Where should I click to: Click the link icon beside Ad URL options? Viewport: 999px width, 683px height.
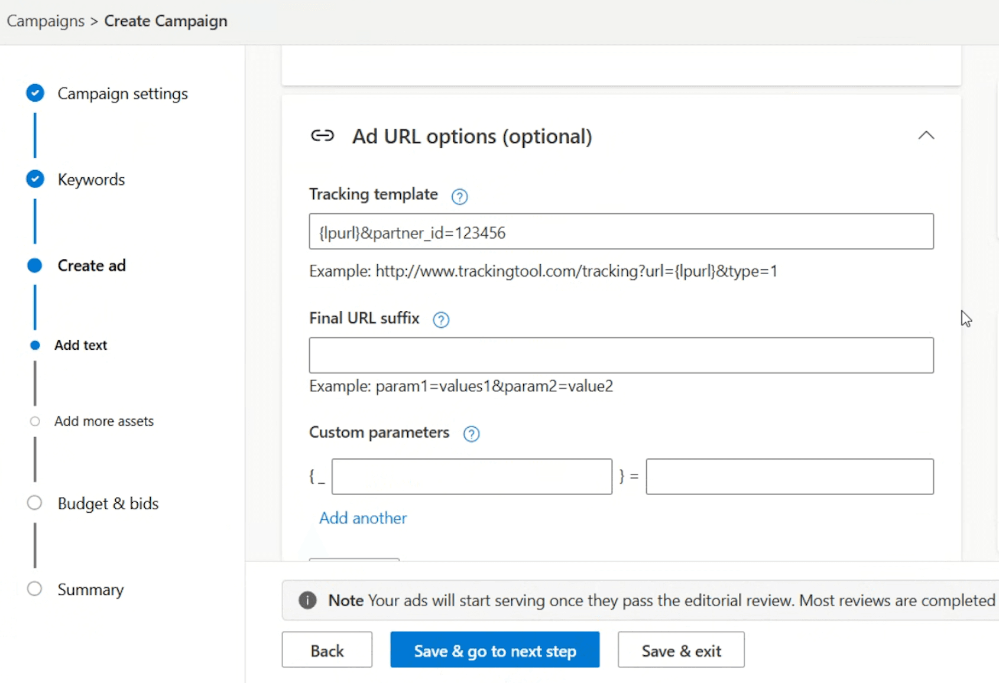pyautogui.click(x=322, y=135)
